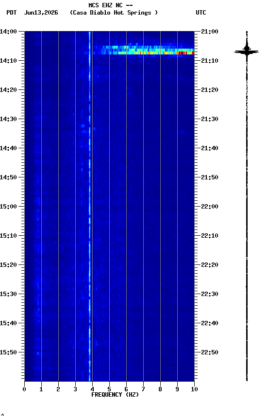Click the 14:00 PDT time label

click(x=8, y=32)
